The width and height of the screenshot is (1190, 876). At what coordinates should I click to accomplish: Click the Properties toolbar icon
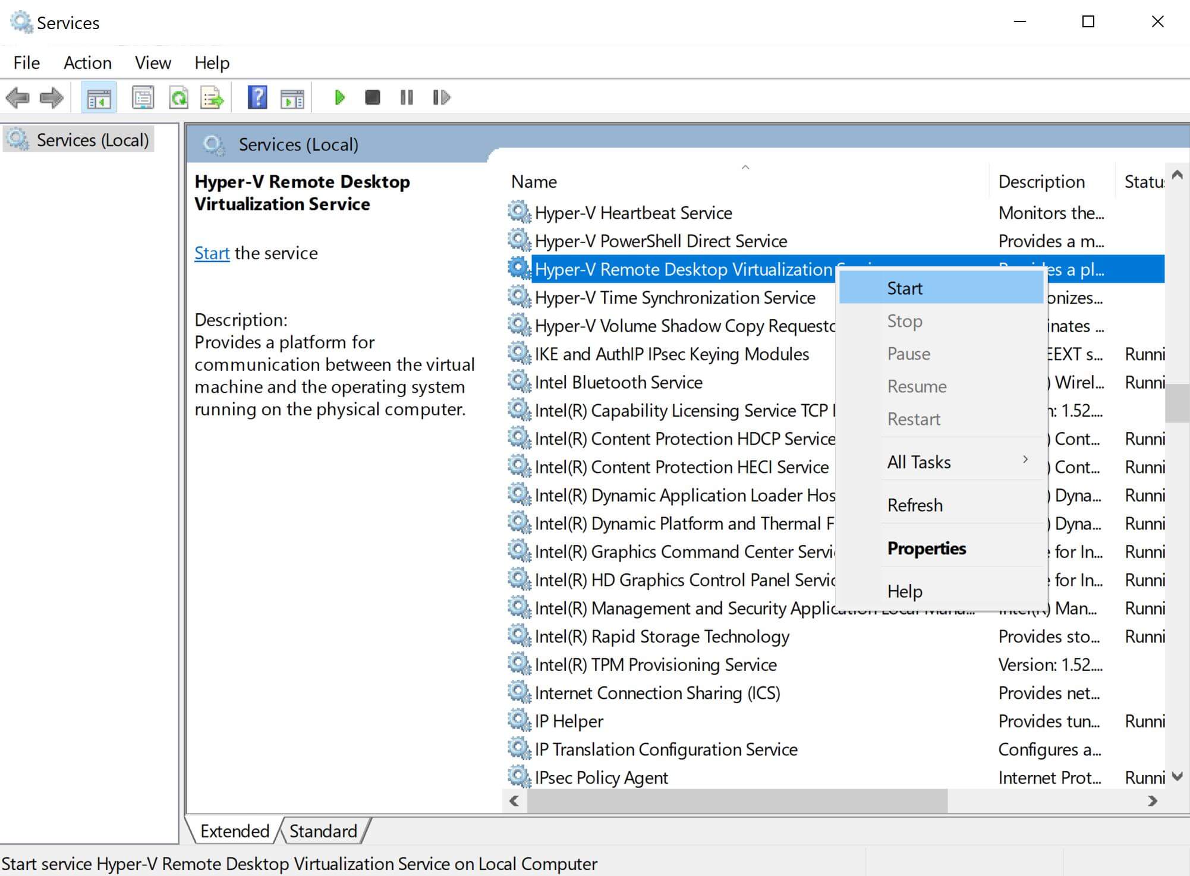pyautogui.click(x=143, y=98)
